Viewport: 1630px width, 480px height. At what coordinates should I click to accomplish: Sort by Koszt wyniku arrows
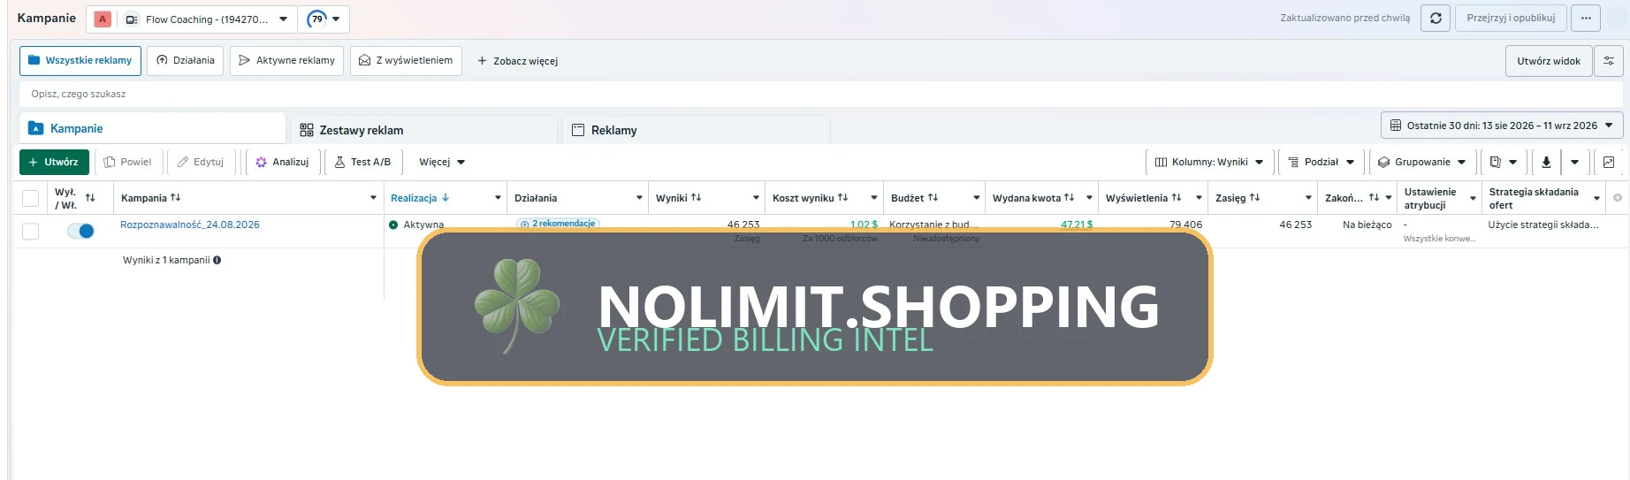coord(843,198)
